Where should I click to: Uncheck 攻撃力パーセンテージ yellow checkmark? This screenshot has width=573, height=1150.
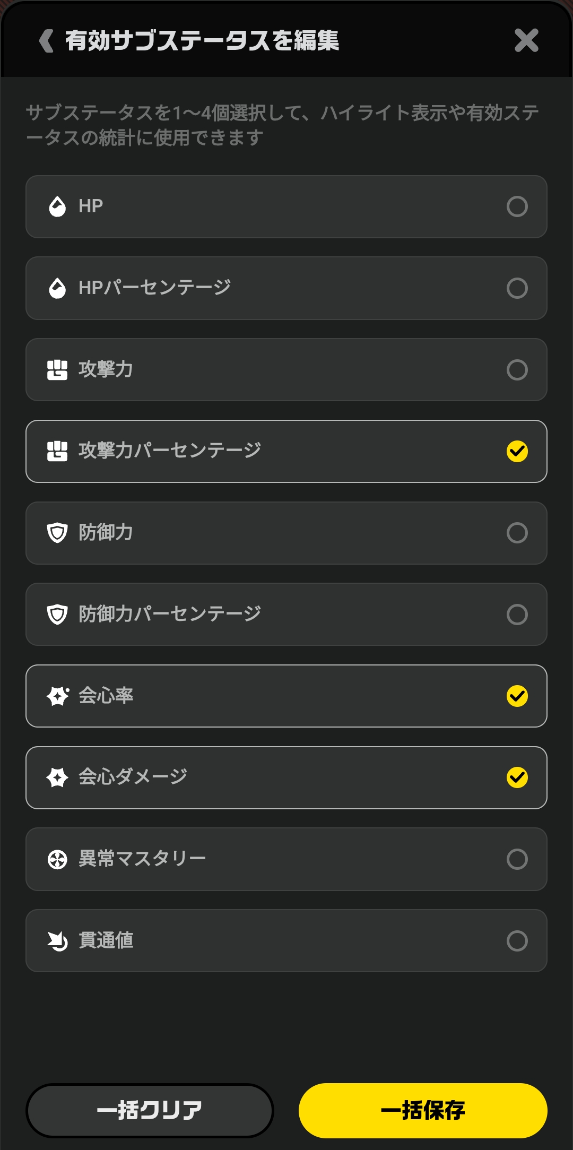point(517,452)
